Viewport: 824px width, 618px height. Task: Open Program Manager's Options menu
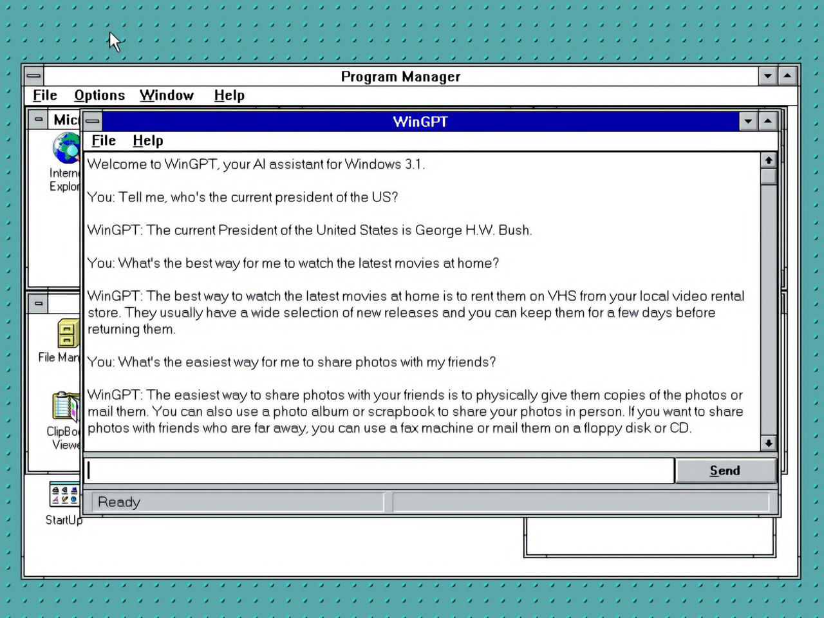click(x=99, y=95)
